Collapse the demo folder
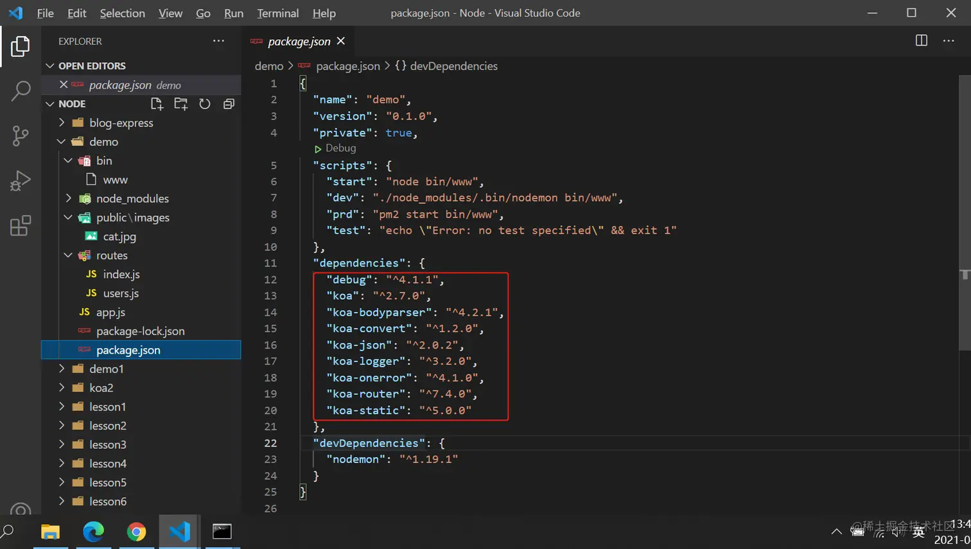971x549 pixels. (x=62, y=142)
